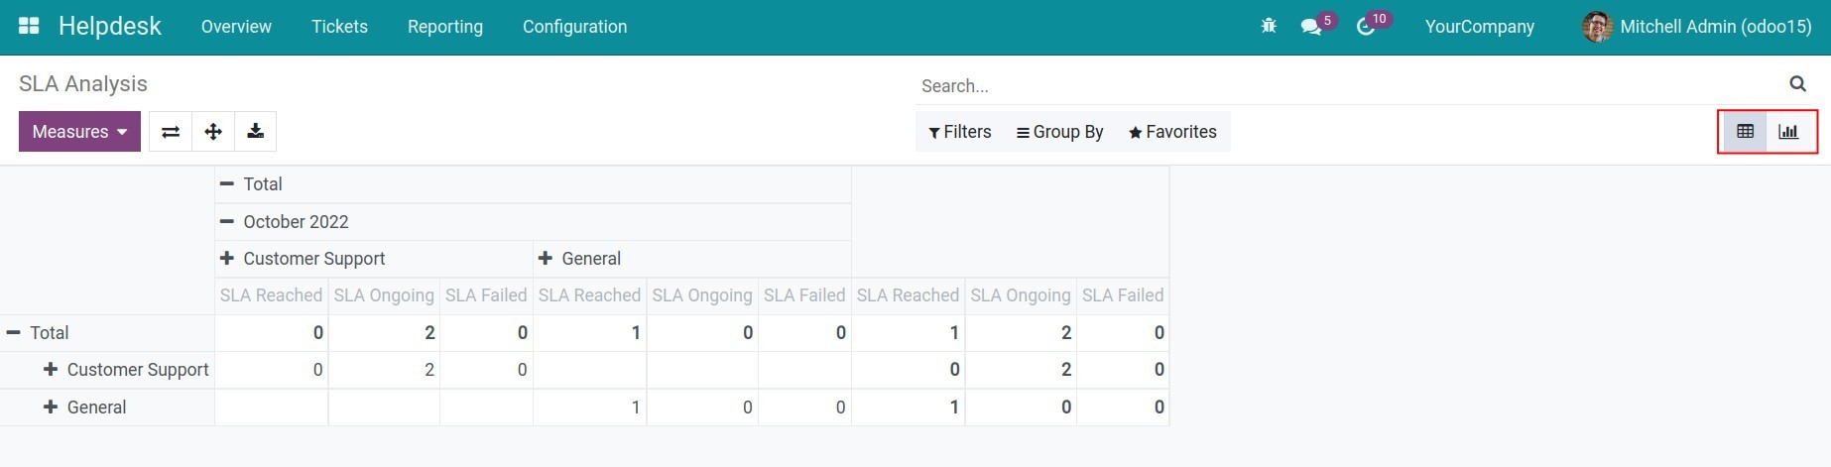Open the Favorites menu button
Viewport: 1831px width, 467px height.
(1172, 132)
